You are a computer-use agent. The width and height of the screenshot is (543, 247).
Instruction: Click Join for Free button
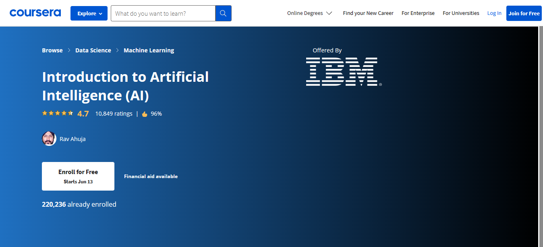524,13
